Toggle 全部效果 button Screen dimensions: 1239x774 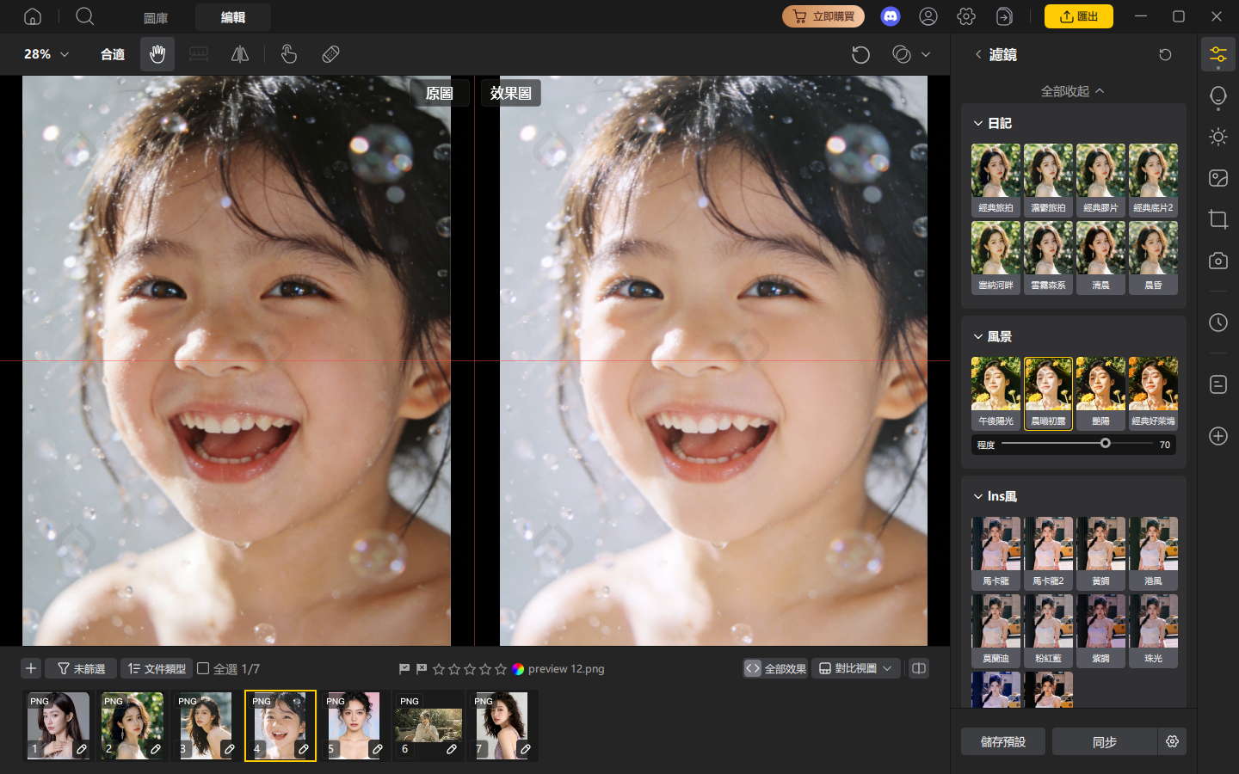tap(775, 668)
